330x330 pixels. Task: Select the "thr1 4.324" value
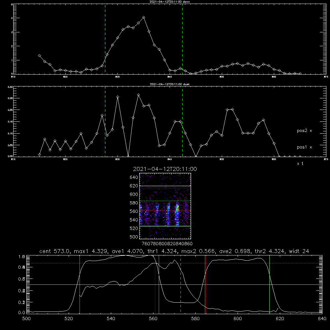[162, 251]
